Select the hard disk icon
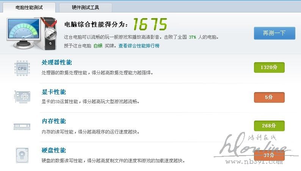 click(x=22, y=155)
